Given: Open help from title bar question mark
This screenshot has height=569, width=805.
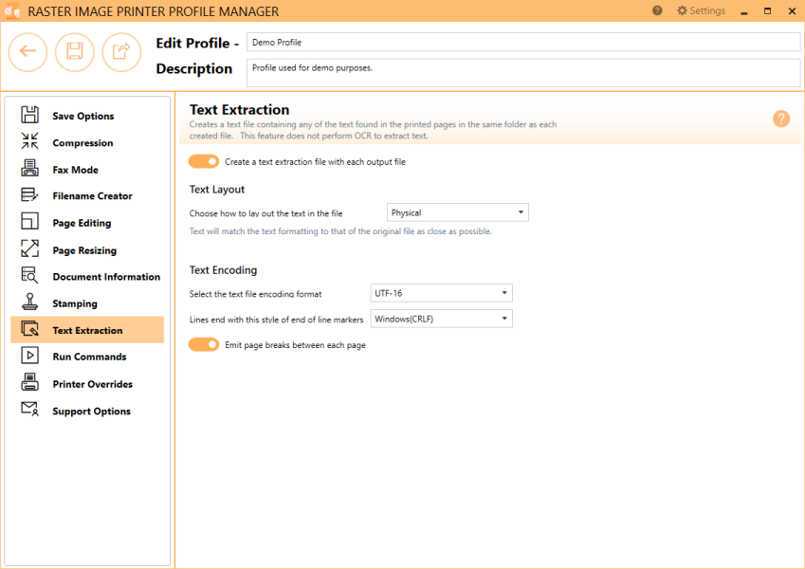Looking at the screenshot, I should tap(657, 10).
